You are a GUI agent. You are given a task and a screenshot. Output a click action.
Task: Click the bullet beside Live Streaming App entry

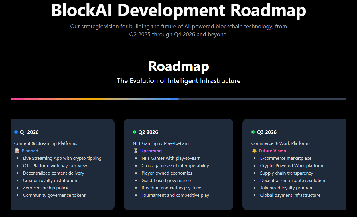(18, 158)
